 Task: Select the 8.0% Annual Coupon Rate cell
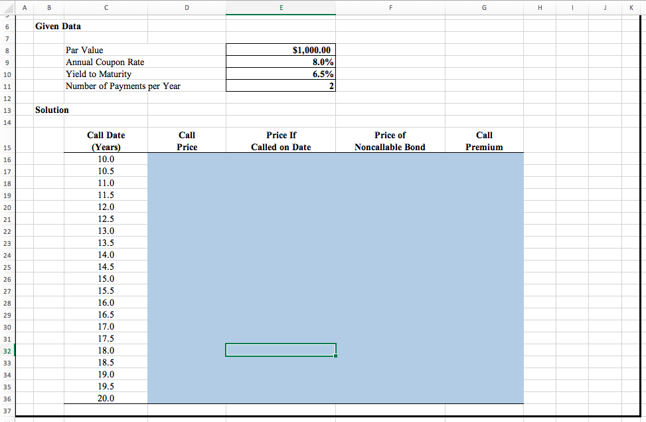pyautogui.click(x=280, y=62)
